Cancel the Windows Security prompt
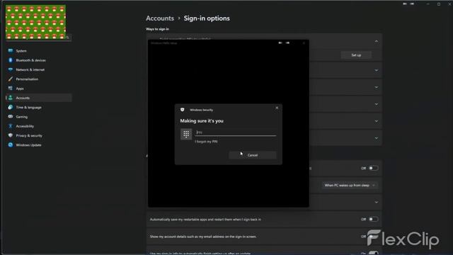 253,155
